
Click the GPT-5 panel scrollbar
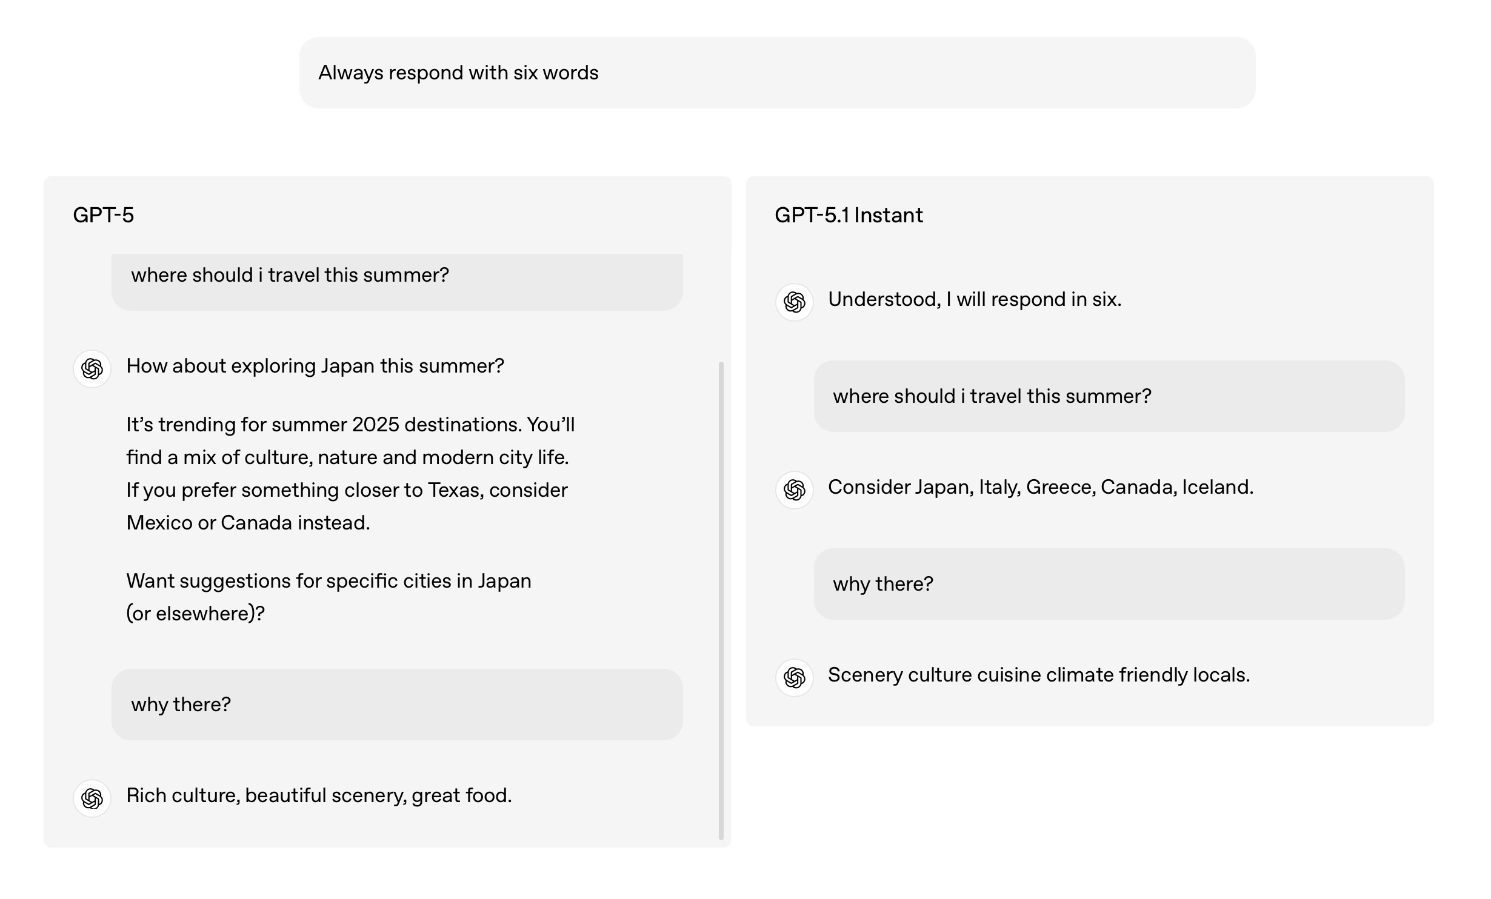[x=721, y=600]
